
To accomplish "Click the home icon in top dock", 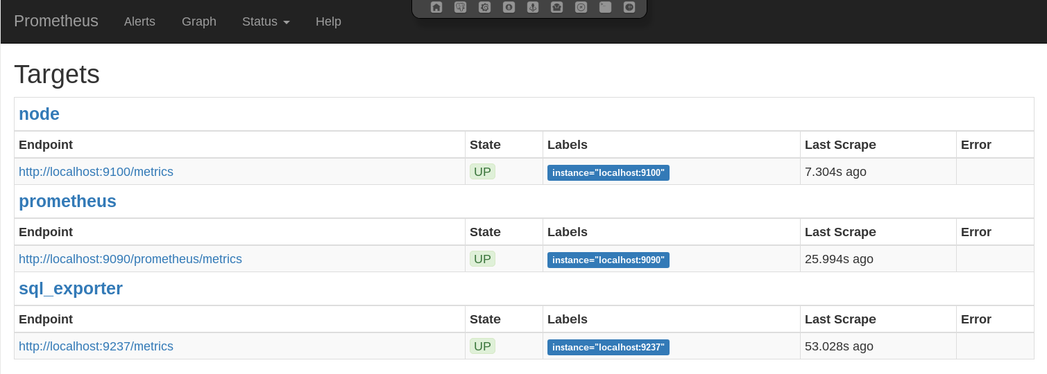I will pos(436,8).
